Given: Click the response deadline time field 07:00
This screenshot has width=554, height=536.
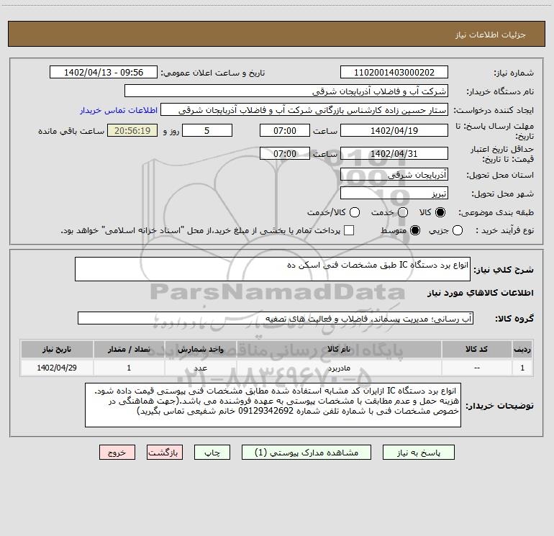Looking at the screenshot, I should coord(285,130).
